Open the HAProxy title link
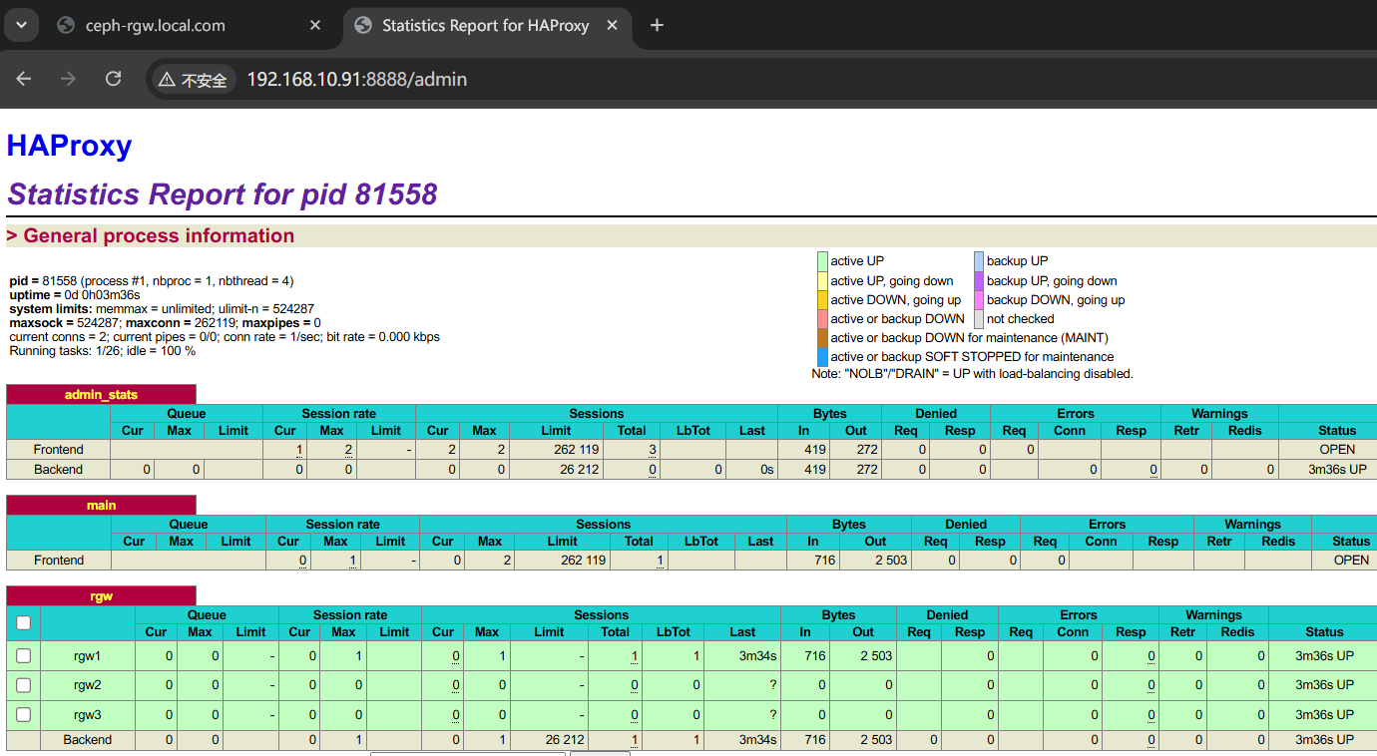This screenshot has width=1377, height=756. point(69,146)
